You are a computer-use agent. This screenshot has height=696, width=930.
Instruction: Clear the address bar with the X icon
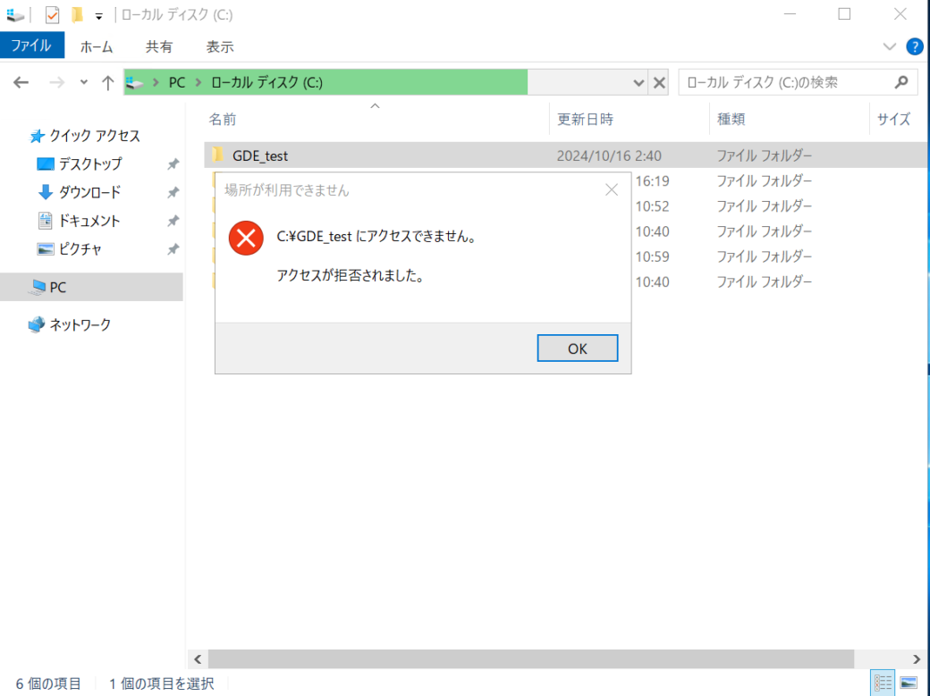point(659,82)
